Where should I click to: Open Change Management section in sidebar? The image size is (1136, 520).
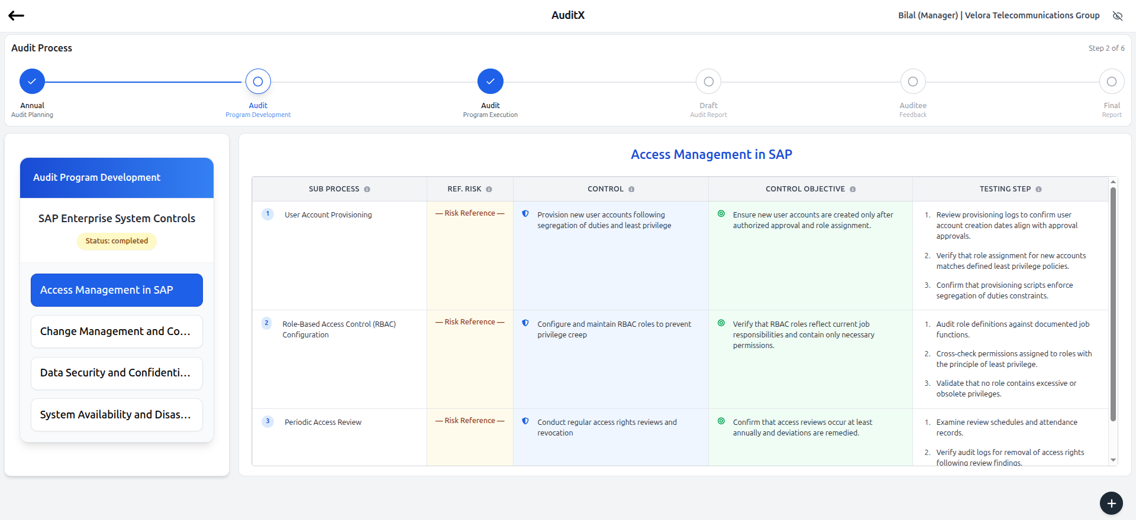click(117, 331)
